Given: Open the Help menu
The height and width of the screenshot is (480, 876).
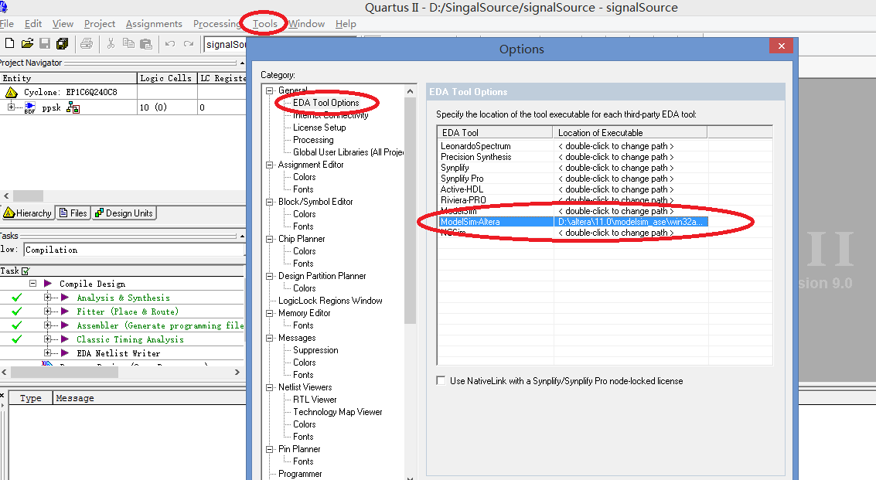Looking at the screenshot, I should point(346,23).
